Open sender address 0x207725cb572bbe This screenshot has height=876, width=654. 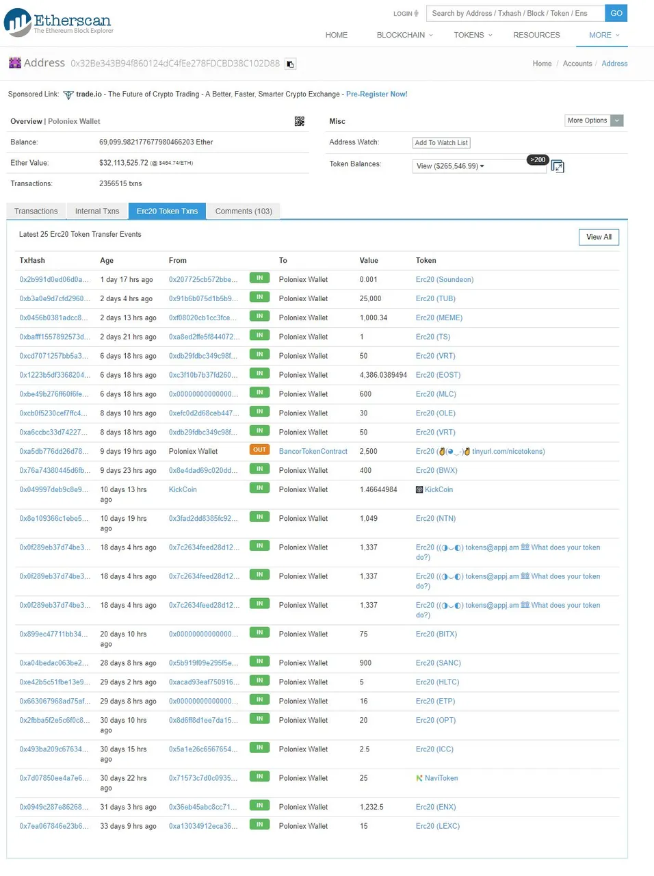coord(204,280)
